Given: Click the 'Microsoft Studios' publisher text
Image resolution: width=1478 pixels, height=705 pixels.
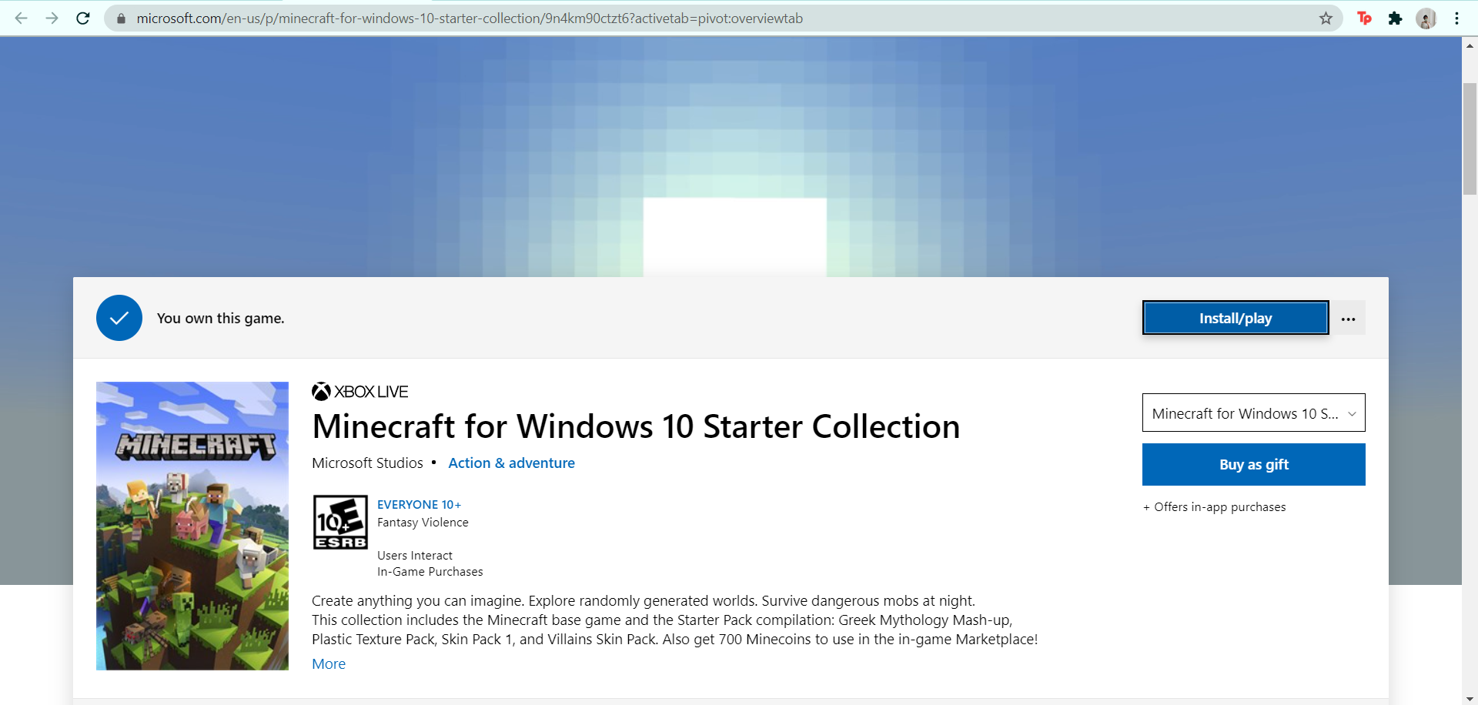Looking at the screenshot, I should pos(367,463).
